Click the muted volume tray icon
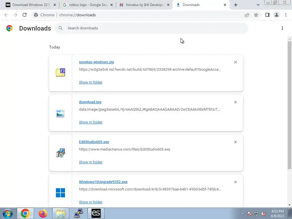292x219 pixels. point(263,214)
